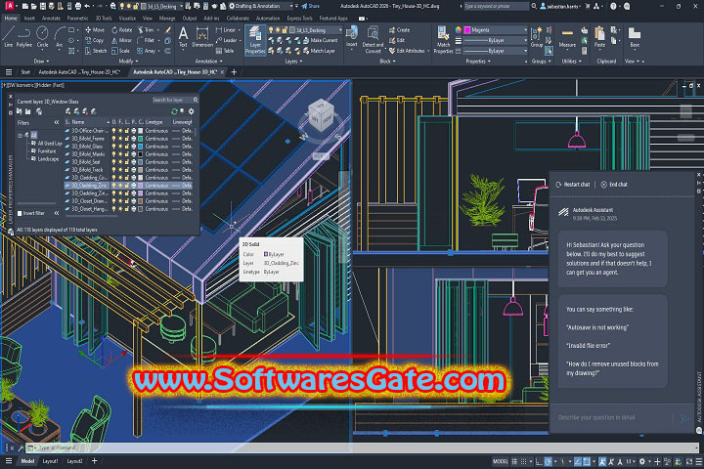Toggle grid display in status bar
The width and height of the screenshot is (704, 469).
(x=514, y=461)
